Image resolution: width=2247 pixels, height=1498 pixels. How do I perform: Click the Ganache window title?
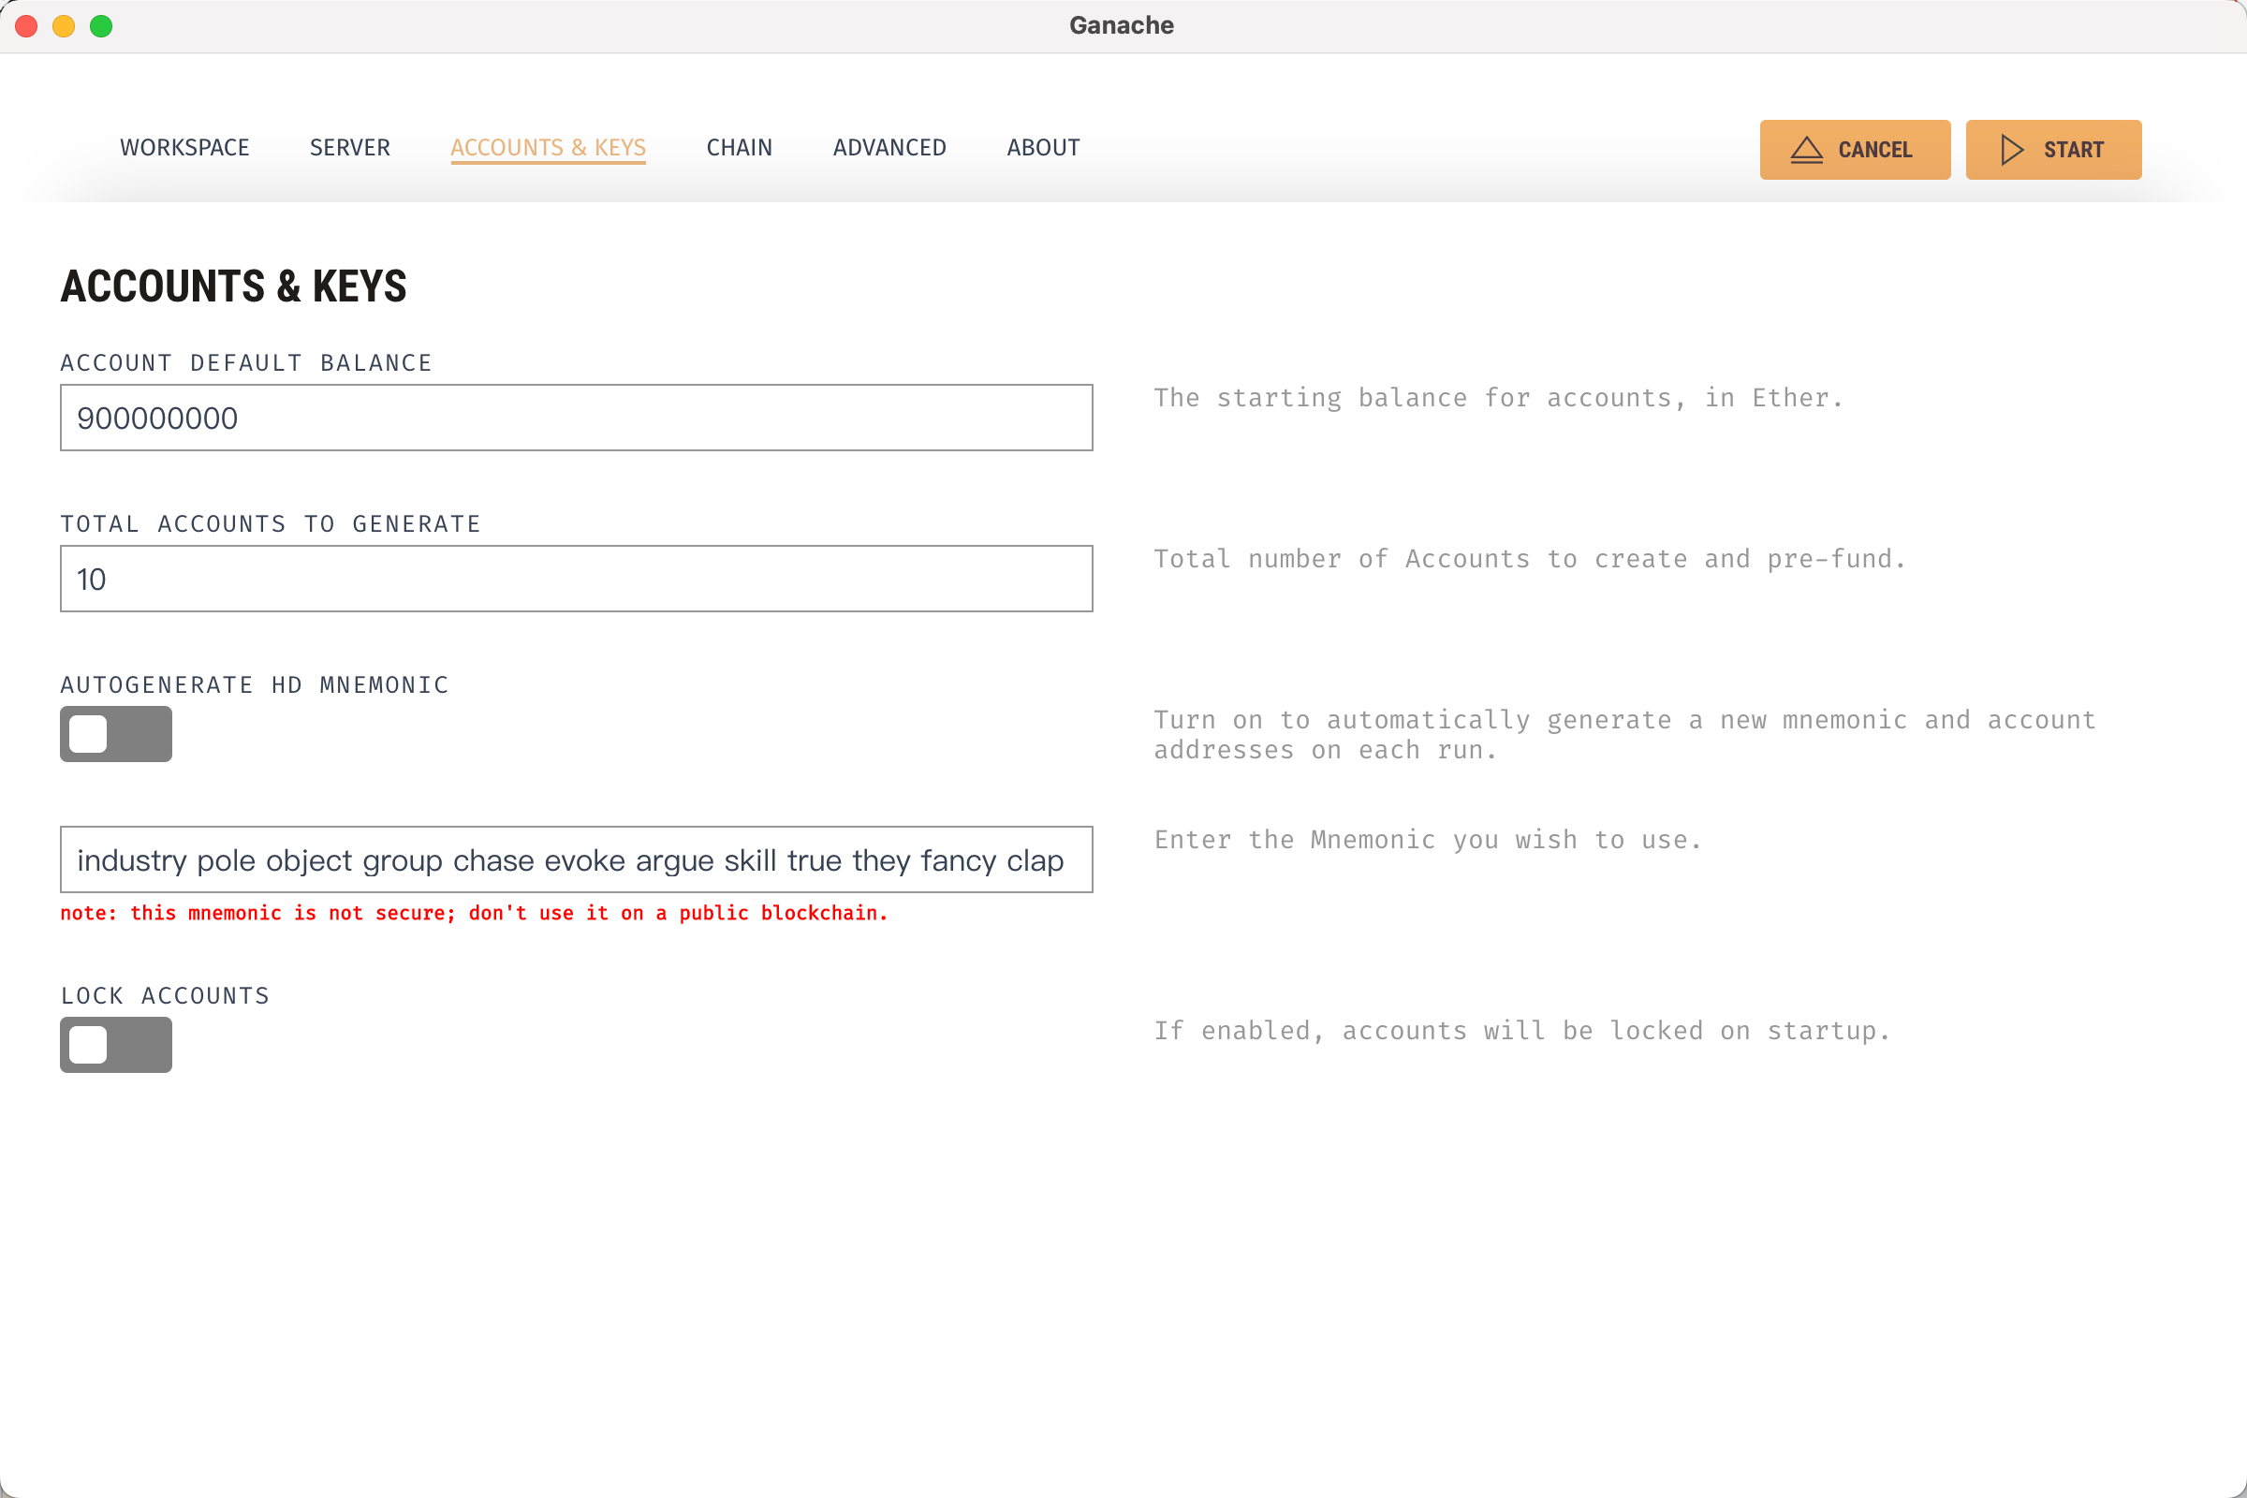1122,26
